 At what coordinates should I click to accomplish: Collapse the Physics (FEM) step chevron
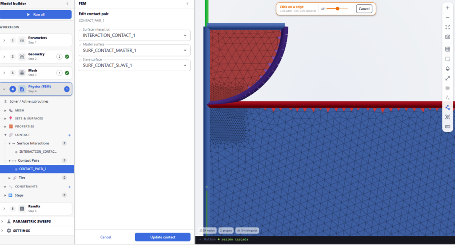(x=4, y=89)
